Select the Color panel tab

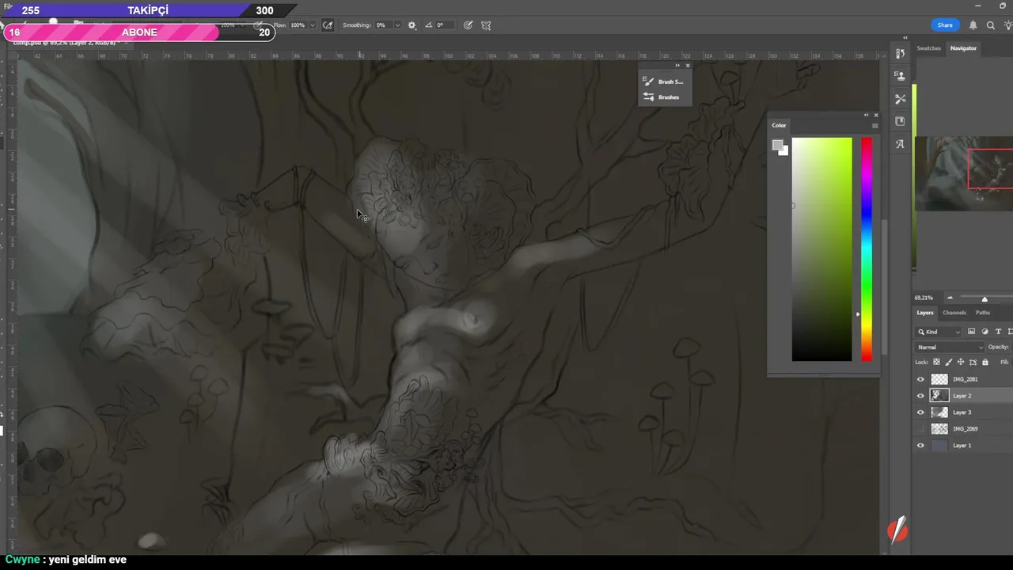pyautogui.click(x=780, y=125)
